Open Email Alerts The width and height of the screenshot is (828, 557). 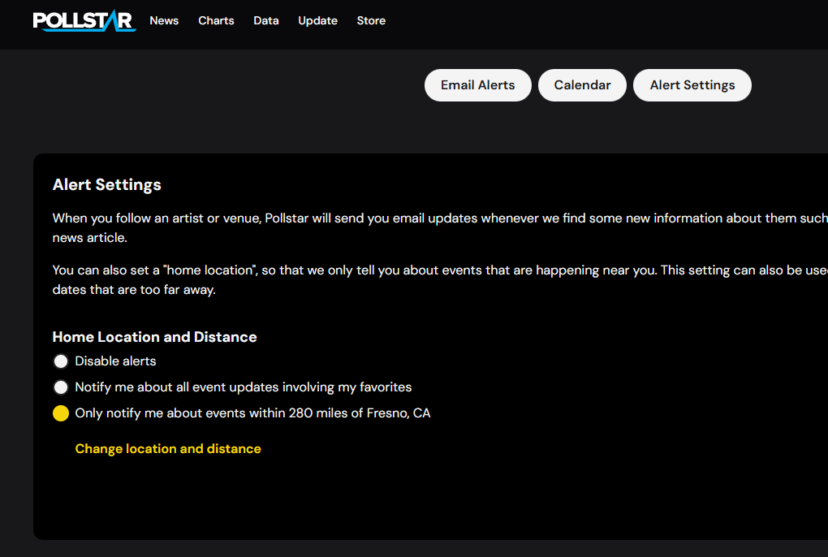tap(478, 85)
